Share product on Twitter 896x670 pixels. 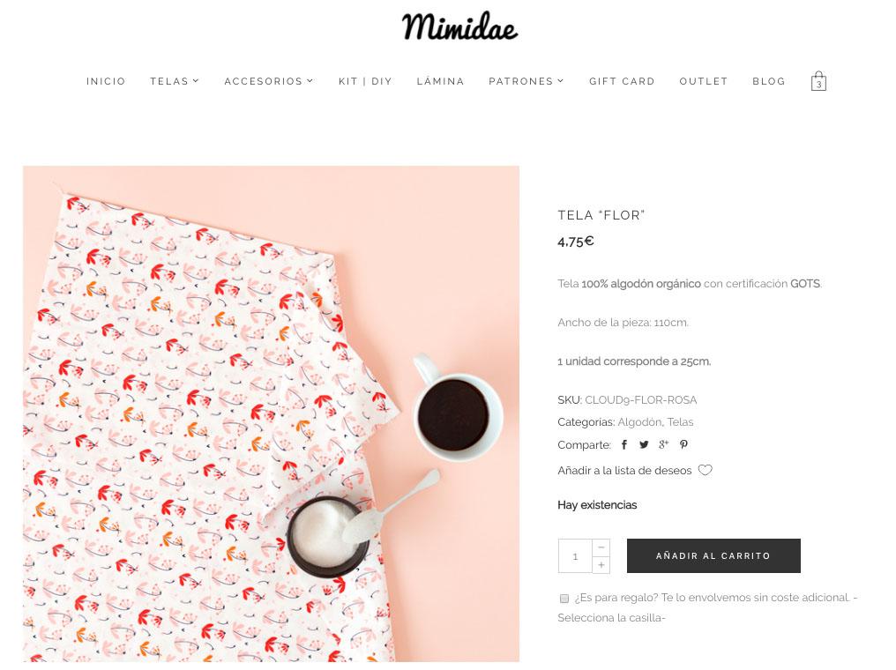tap(644, 444)
